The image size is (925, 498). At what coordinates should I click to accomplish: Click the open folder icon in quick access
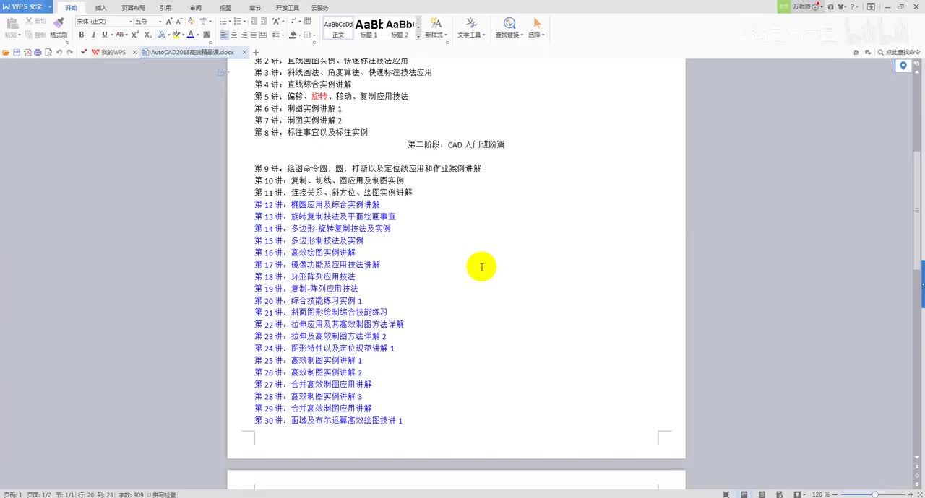(x=6, y=52)
